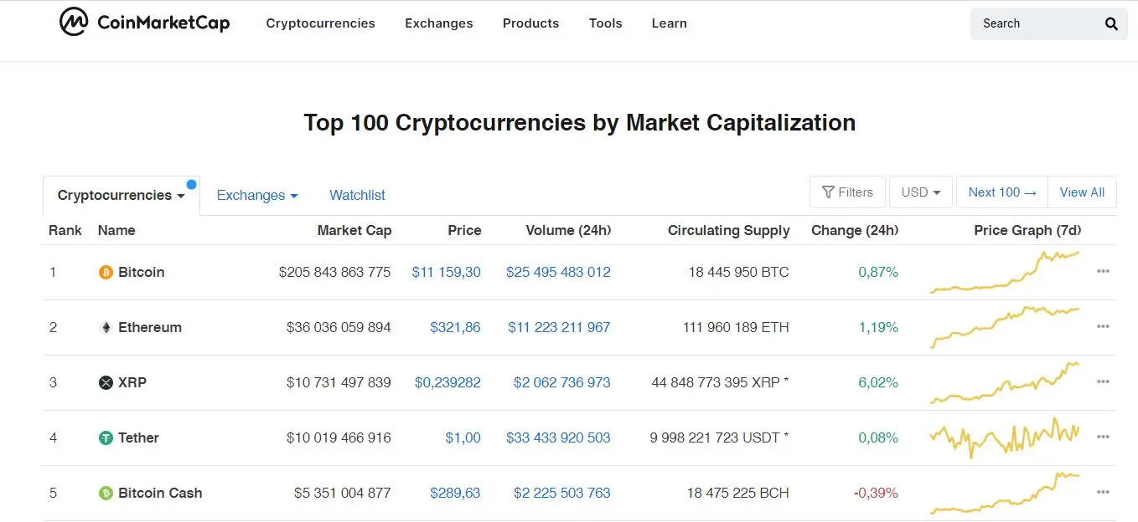This screenshot has height=522, width=1138.
Task: Open the three-dot menu on XRP's row
Action: pyautogui.click(x=1103, y=381)
